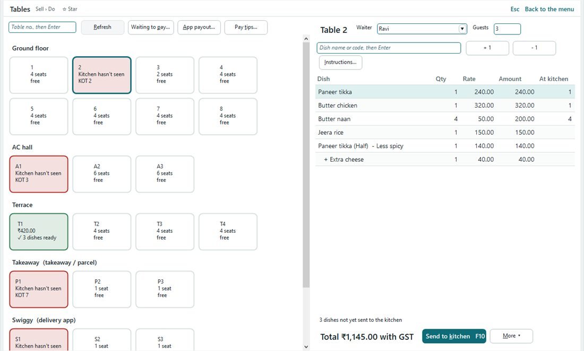The width and height of the screenshot is (584, 351).
Task: Open AC hall table A2
Action: click(102, 174)
